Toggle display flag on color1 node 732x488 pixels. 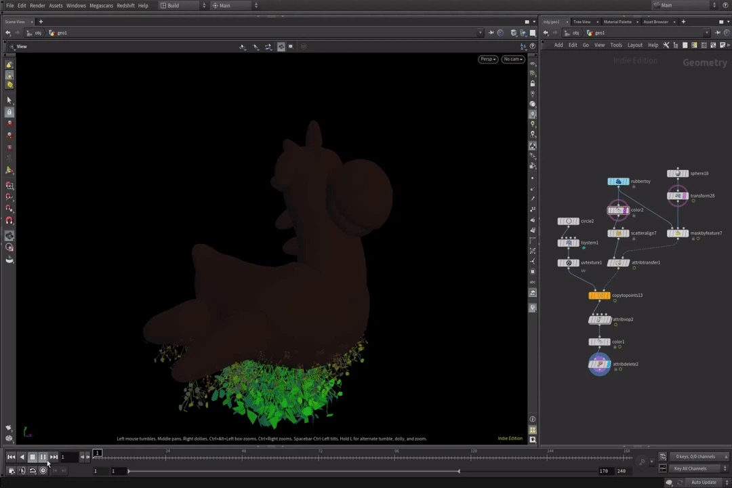pyautogui.click(x=607, y=342)
